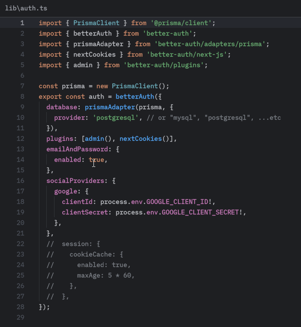Click the commented 'enabled: true' on line 24
The height and width of the screenshot is (327, 301).
(102, 265)
